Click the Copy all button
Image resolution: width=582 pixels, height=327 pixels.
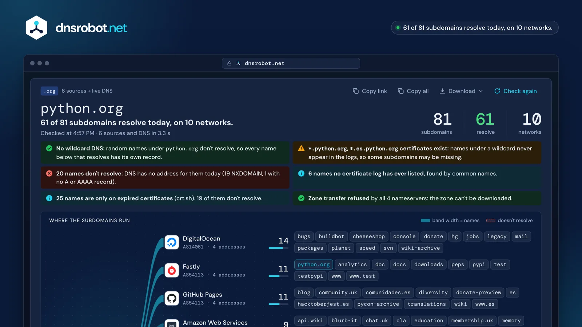click(413, 91)
